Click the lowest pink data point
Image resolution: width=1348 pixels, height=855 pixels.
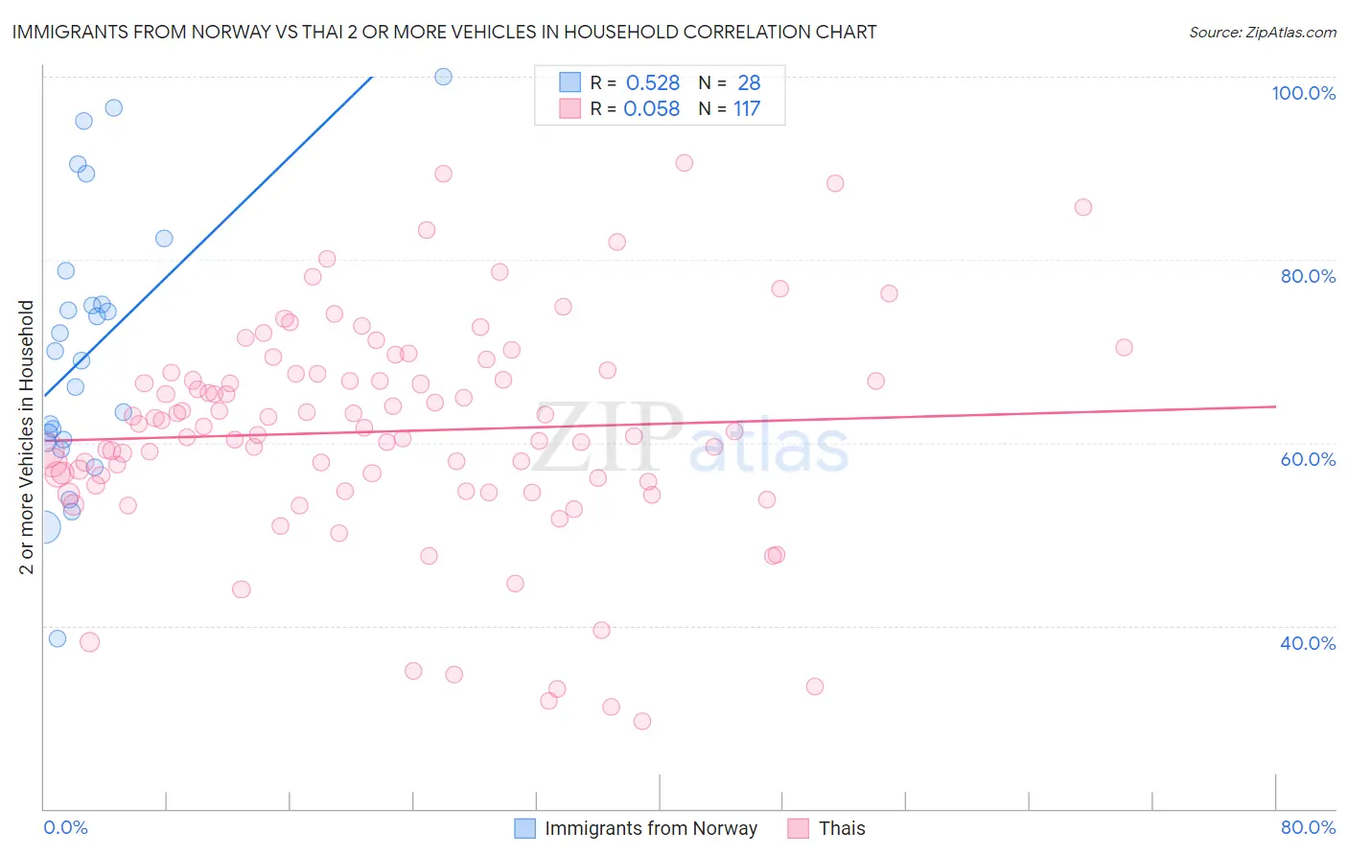tap(642, 721)
